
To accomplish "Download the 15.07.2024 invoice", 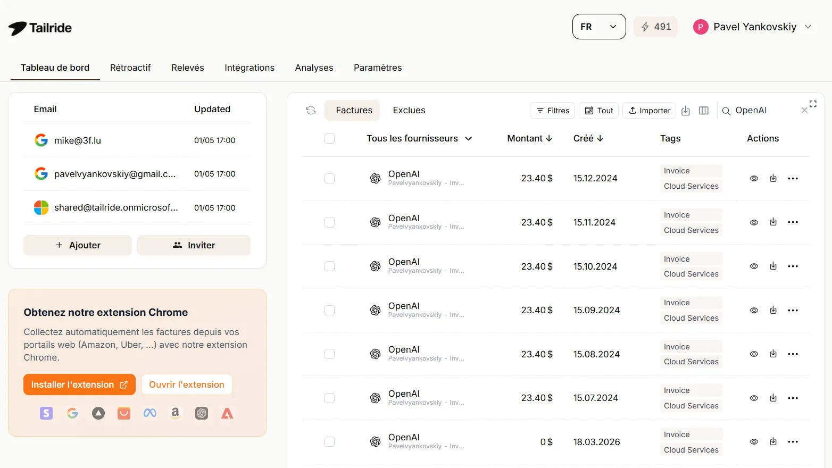I will pos(773,398).
